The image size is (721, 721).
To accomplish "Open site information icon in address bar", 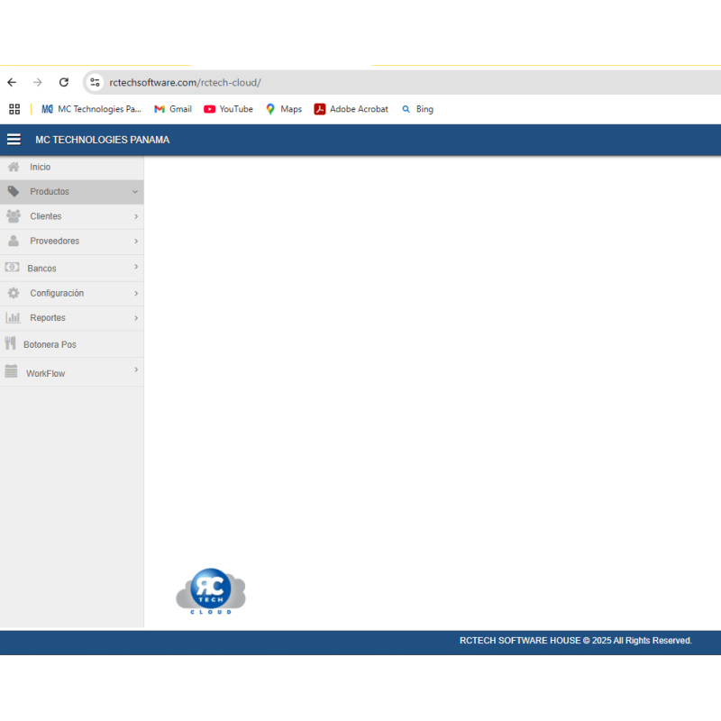I will 95,82.
